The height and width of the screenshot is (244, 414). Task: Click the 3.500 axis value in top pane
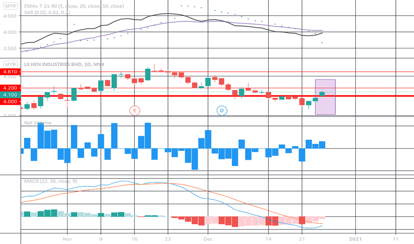point(10,48)
